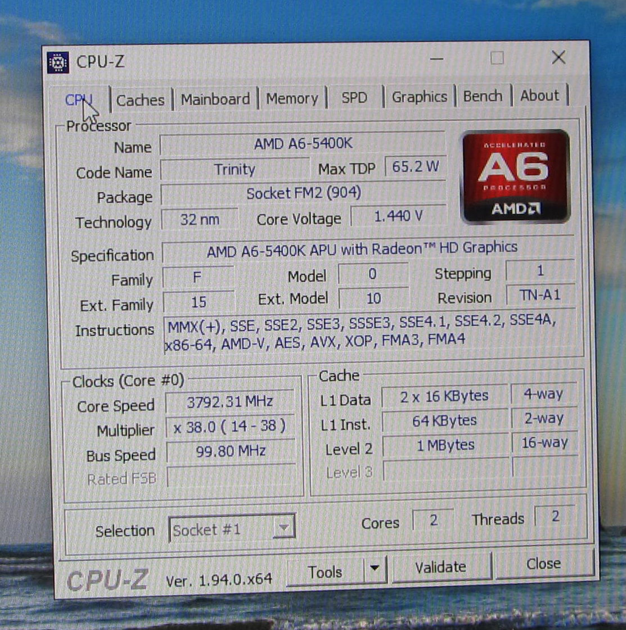Click the CPU-Z title bar app icon
The height and width of the screenshot is (630, 626).
58,63
